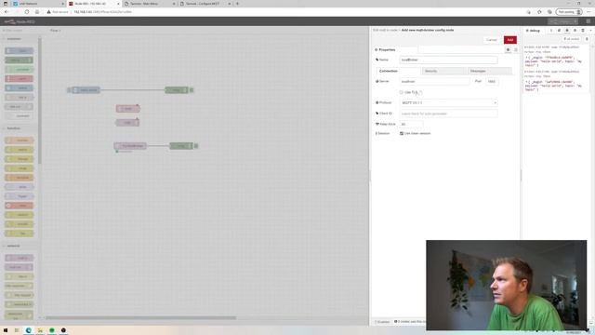Select the upper mqtt node on canvas

(128, 109)
